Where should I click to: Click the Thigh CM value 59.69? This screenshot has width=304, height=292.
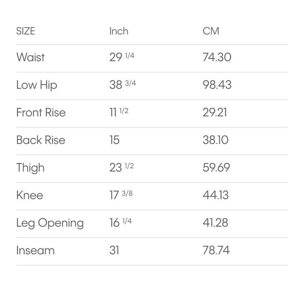[x=216, y=167]
